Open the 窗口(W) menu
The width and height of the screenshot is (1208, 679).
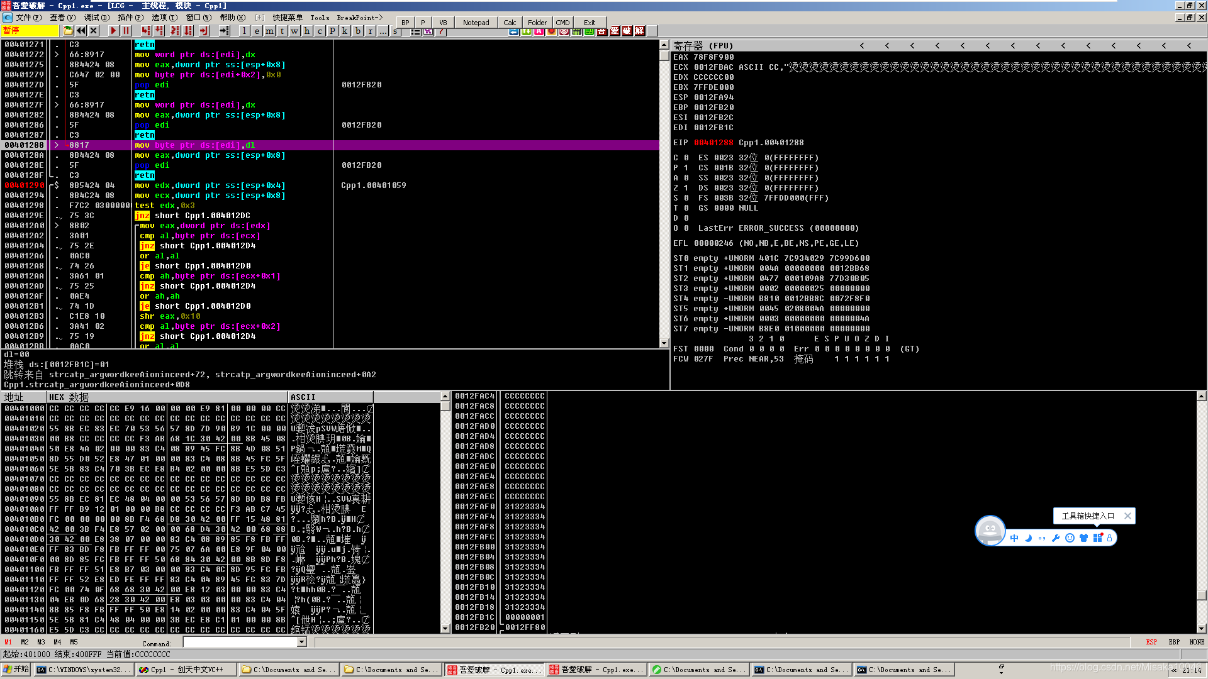tap(198, 18)
